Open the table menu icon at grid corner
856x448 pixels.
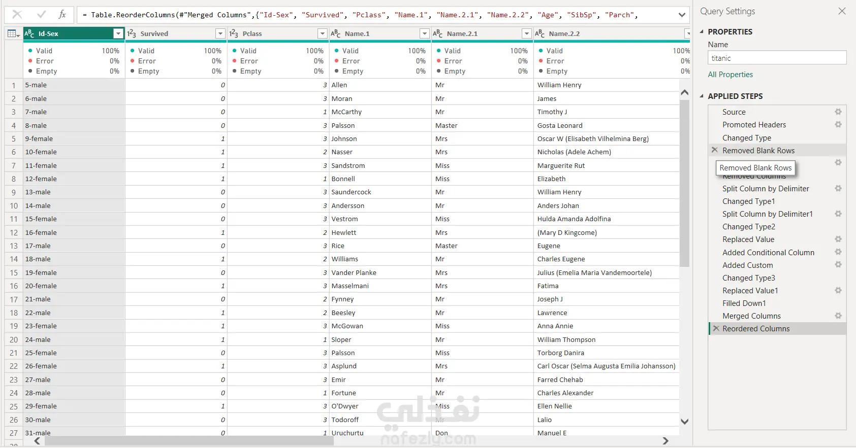coord(13,34)
